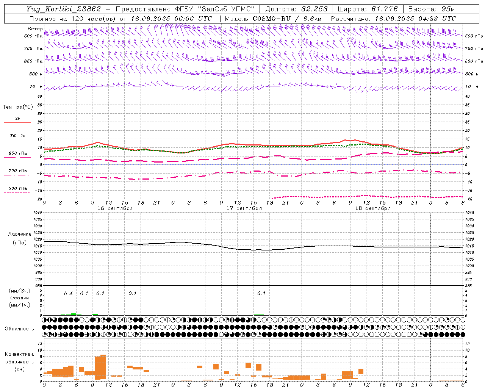
Task: Click the Тем-ра(°C) axis label
Action: [x=18, y=107]
